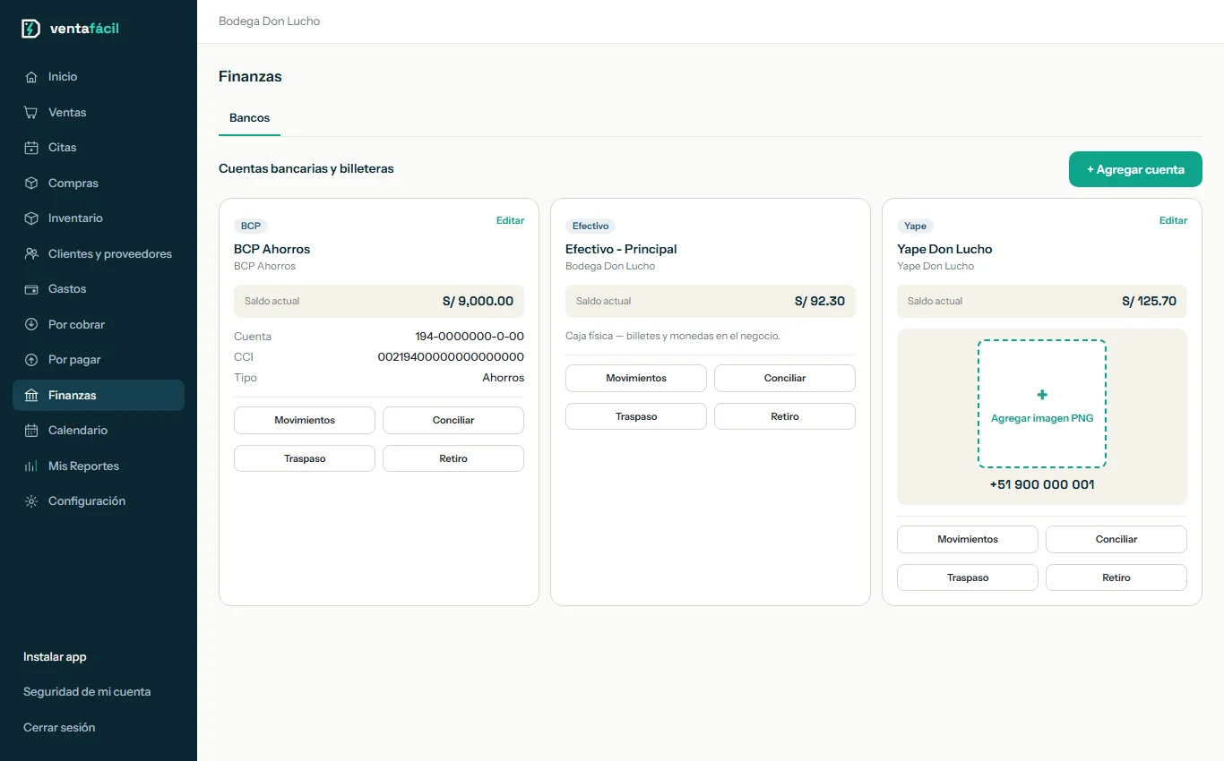This screenshot has width=1224, height=761.
Task: Click the Finanzas bank building icon
Action: [x=31, y=396]
